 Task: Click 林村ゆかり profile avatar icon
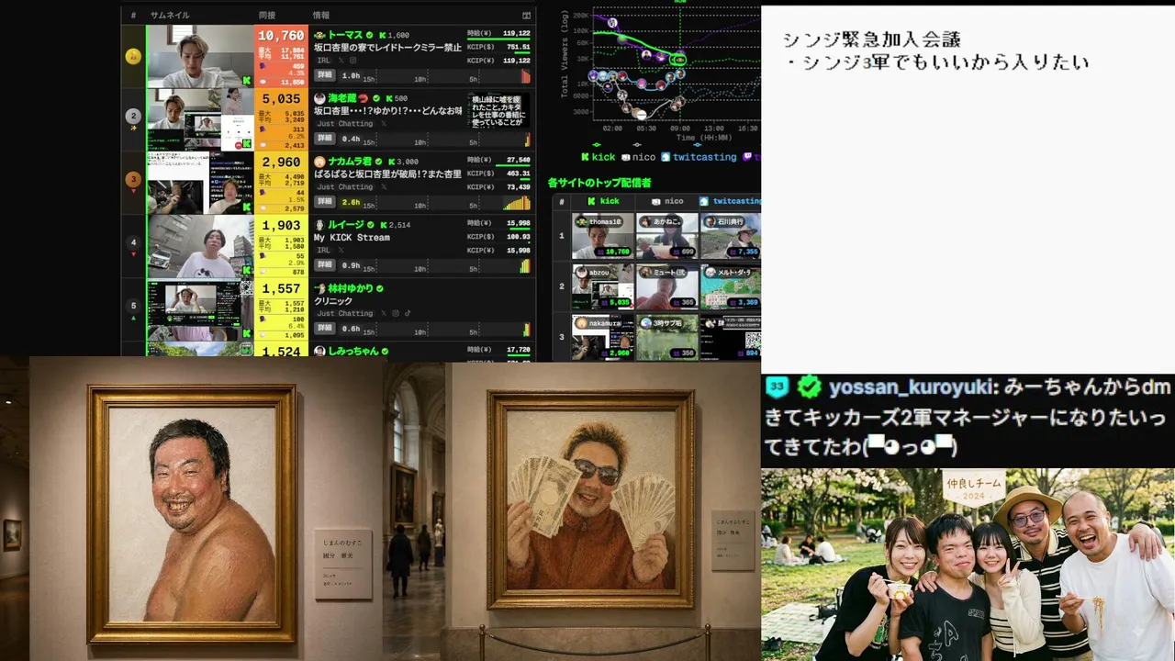(319, 288)
